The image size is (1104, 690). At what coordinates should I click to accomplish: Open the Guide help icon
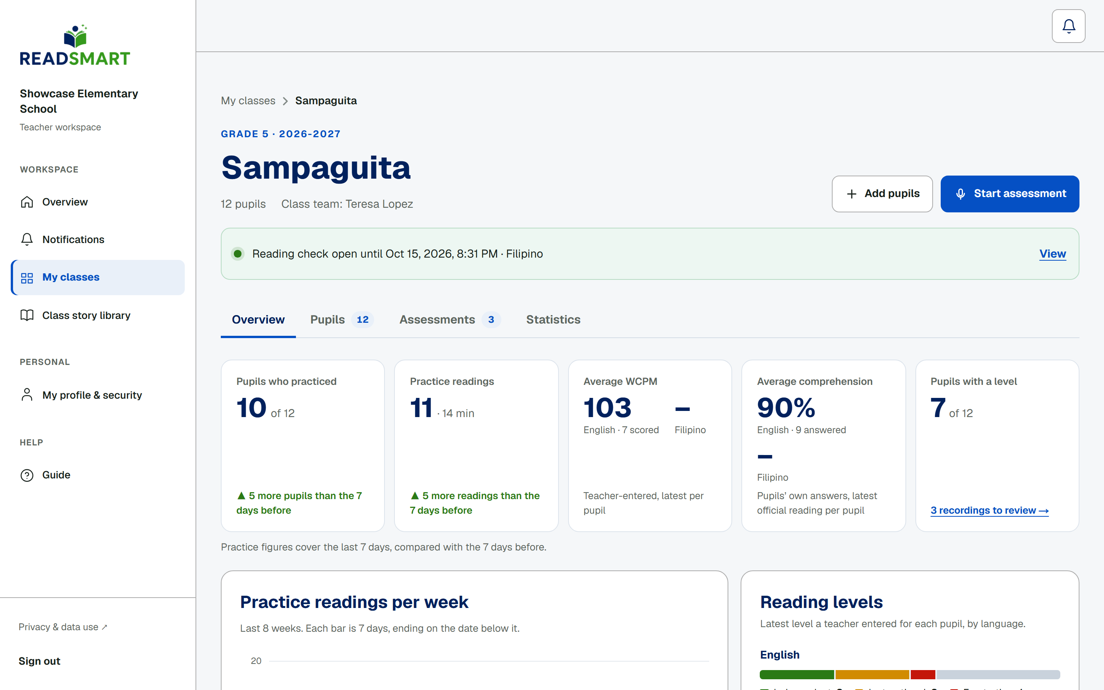(27, 475)
